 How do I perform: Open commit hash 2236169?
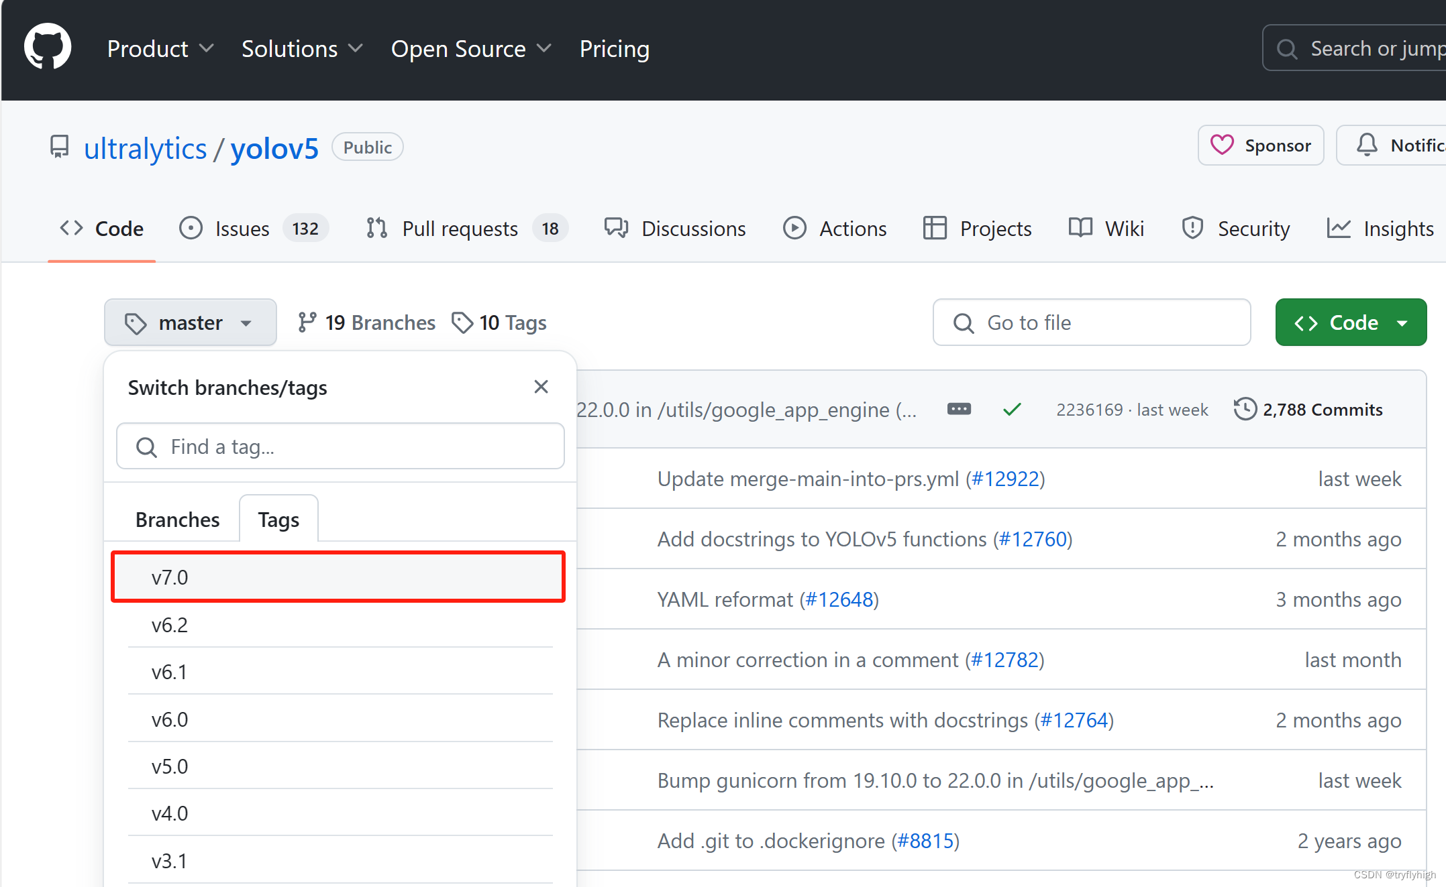click(x=1090, y=410)
